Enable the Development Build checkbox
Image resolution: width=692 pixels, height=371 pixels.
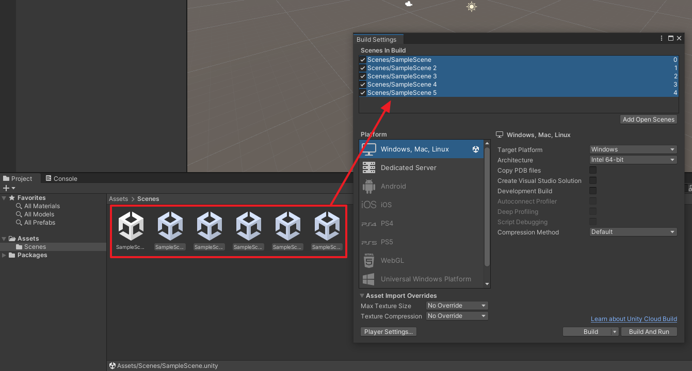click(x=593, y=191)
